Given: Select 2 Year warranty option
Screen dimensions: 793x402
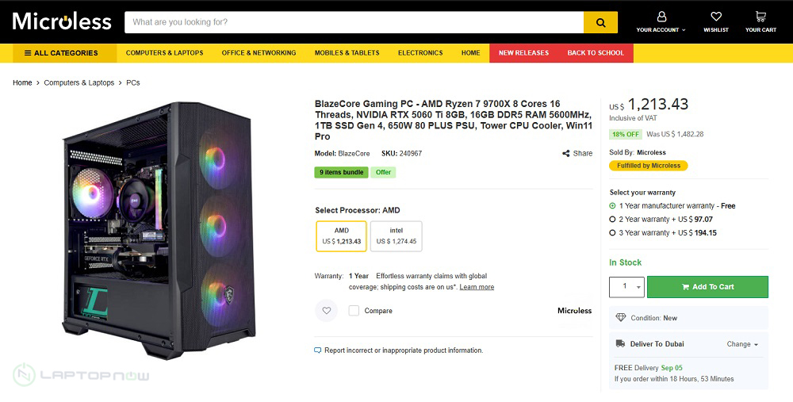Looking at the screenshot, I should (613, 220).
